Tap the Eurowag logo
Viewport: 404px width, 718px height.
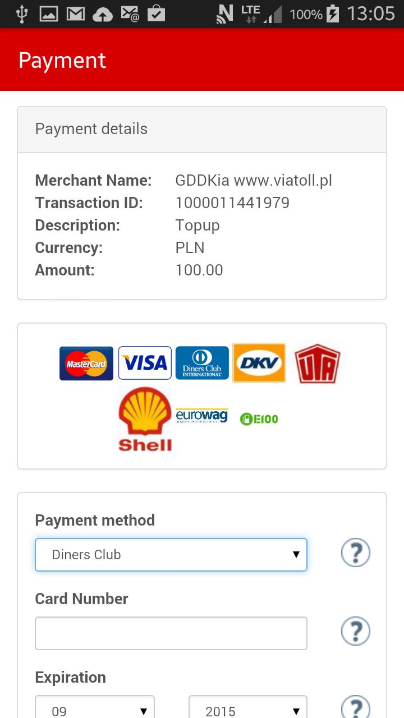201,416
